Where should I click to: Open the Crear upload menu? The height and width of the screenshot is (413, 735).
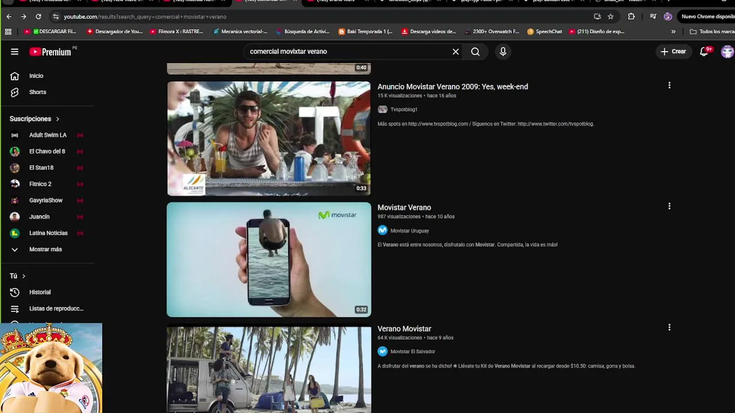(x=673, y=52)
